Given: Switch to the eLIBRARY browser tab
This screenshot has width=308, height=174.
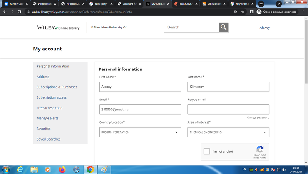Looking at the screenshot, I should pos(184,4).
